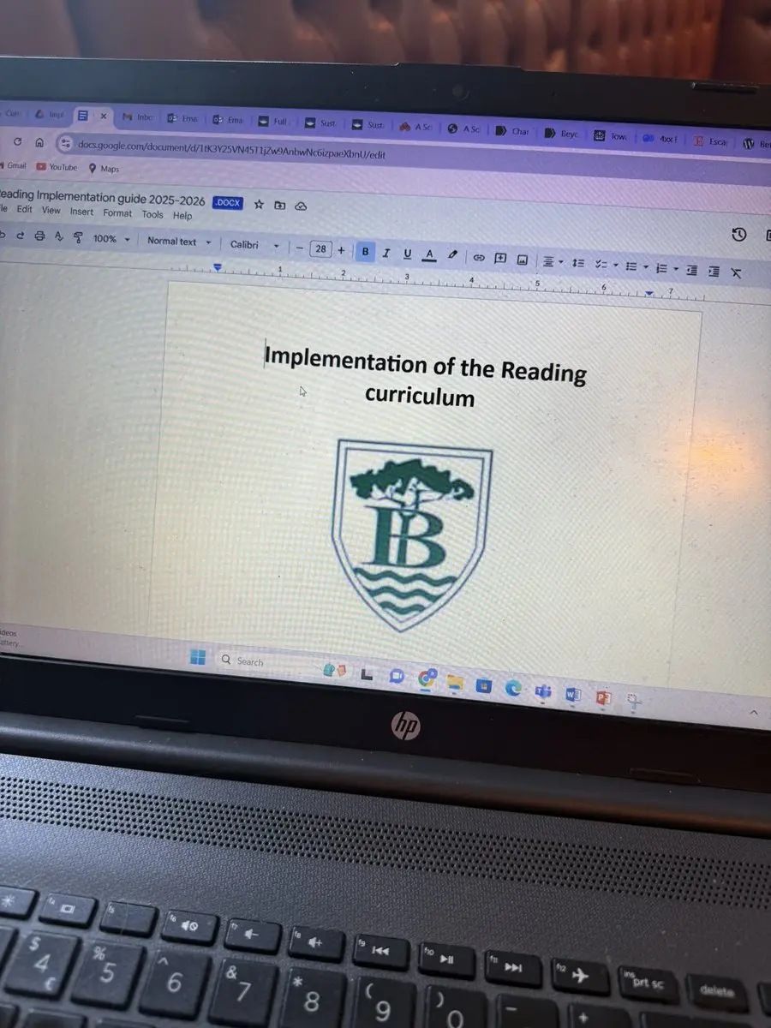Click the .DOCX badge next to title
Screen dimensions: 771x1028
point(228,203)
